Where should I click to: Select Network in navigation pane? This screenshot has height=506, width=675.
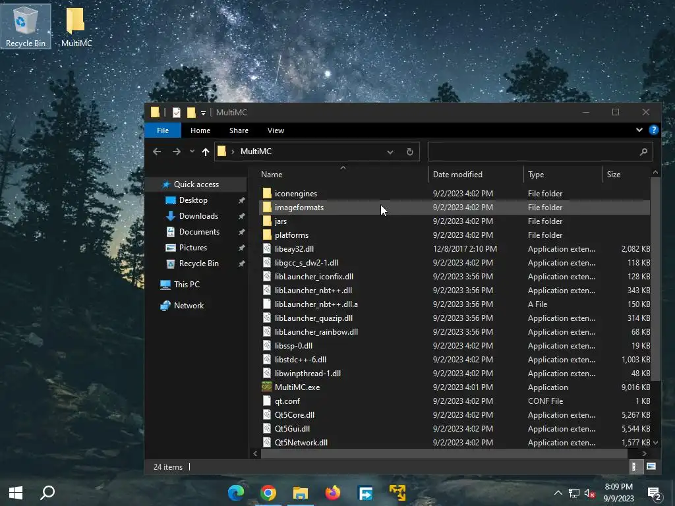coord(189,306)
